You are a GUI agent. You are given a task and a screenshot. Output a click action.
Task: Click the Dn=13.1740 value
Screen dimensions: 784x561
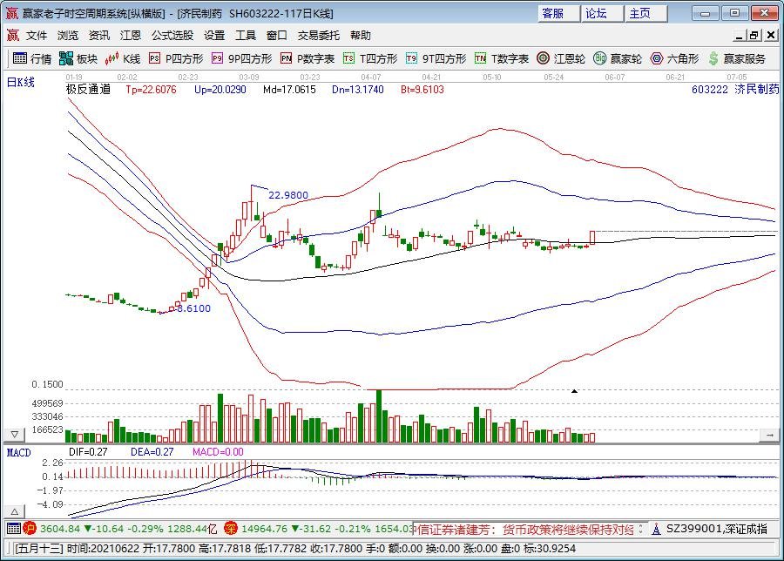(x=357, y=90)
